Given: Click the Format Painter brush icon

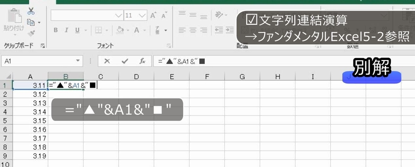Looking at the screenshot, I should (31, 33).
